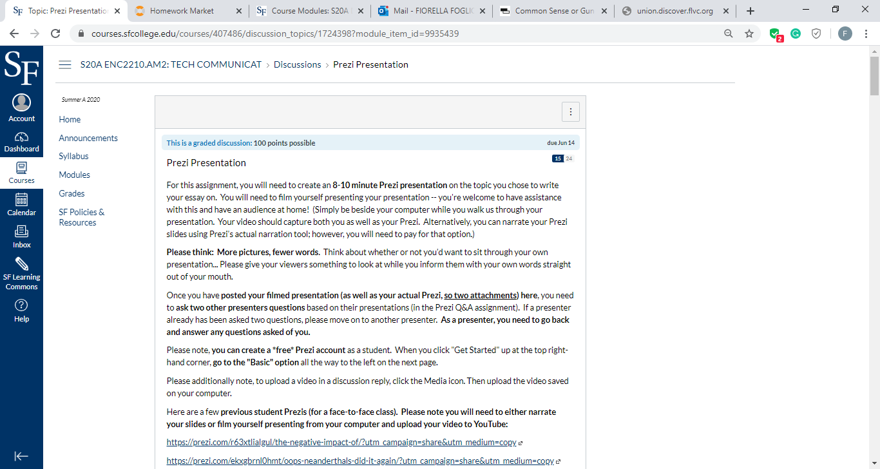This screenshot has width=880, height=469.
Task: Open the Help menu icon
Action: [21, 310]
